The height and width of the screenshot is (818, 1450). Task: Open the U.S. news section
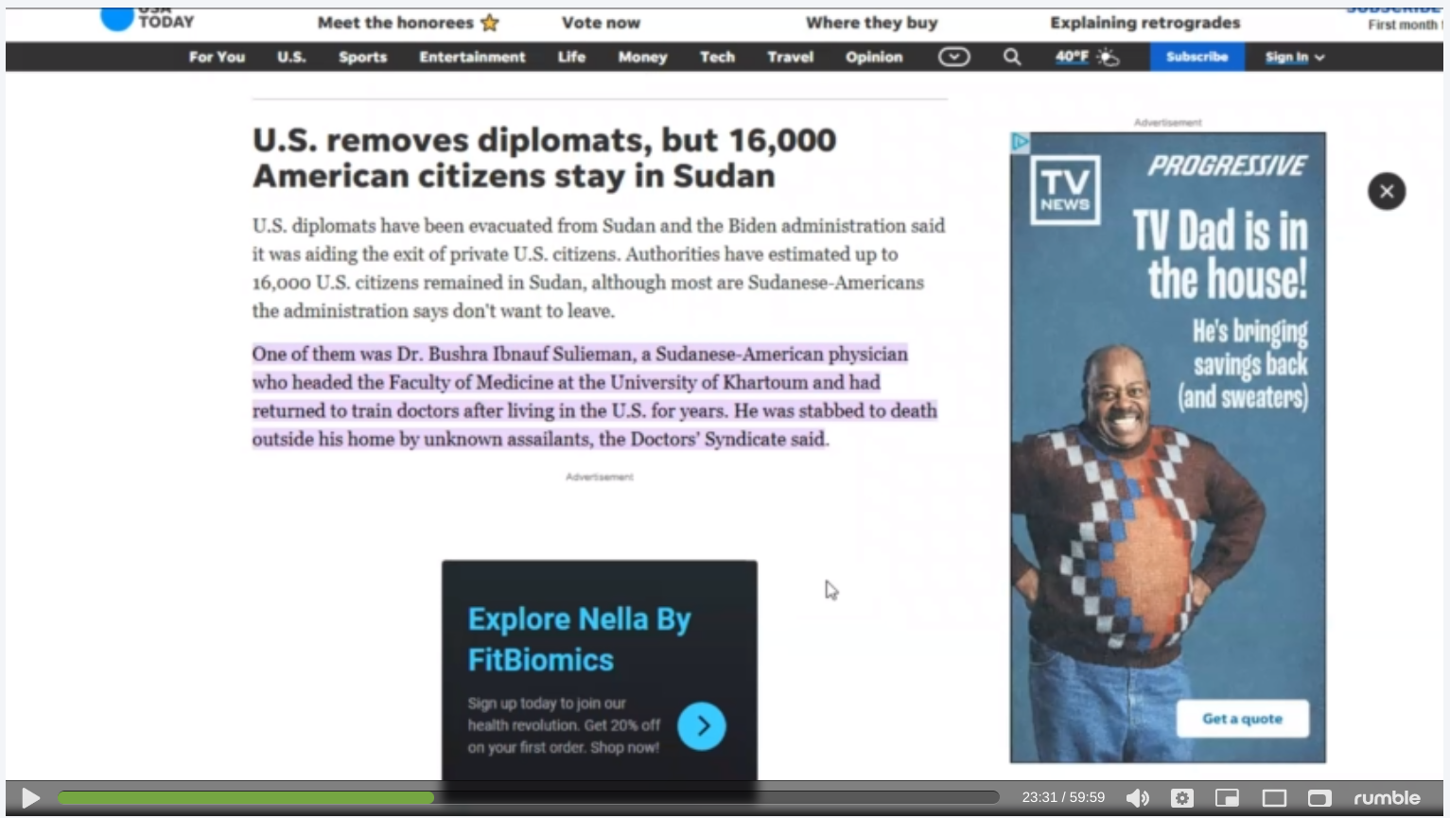[x=291, y=57]
